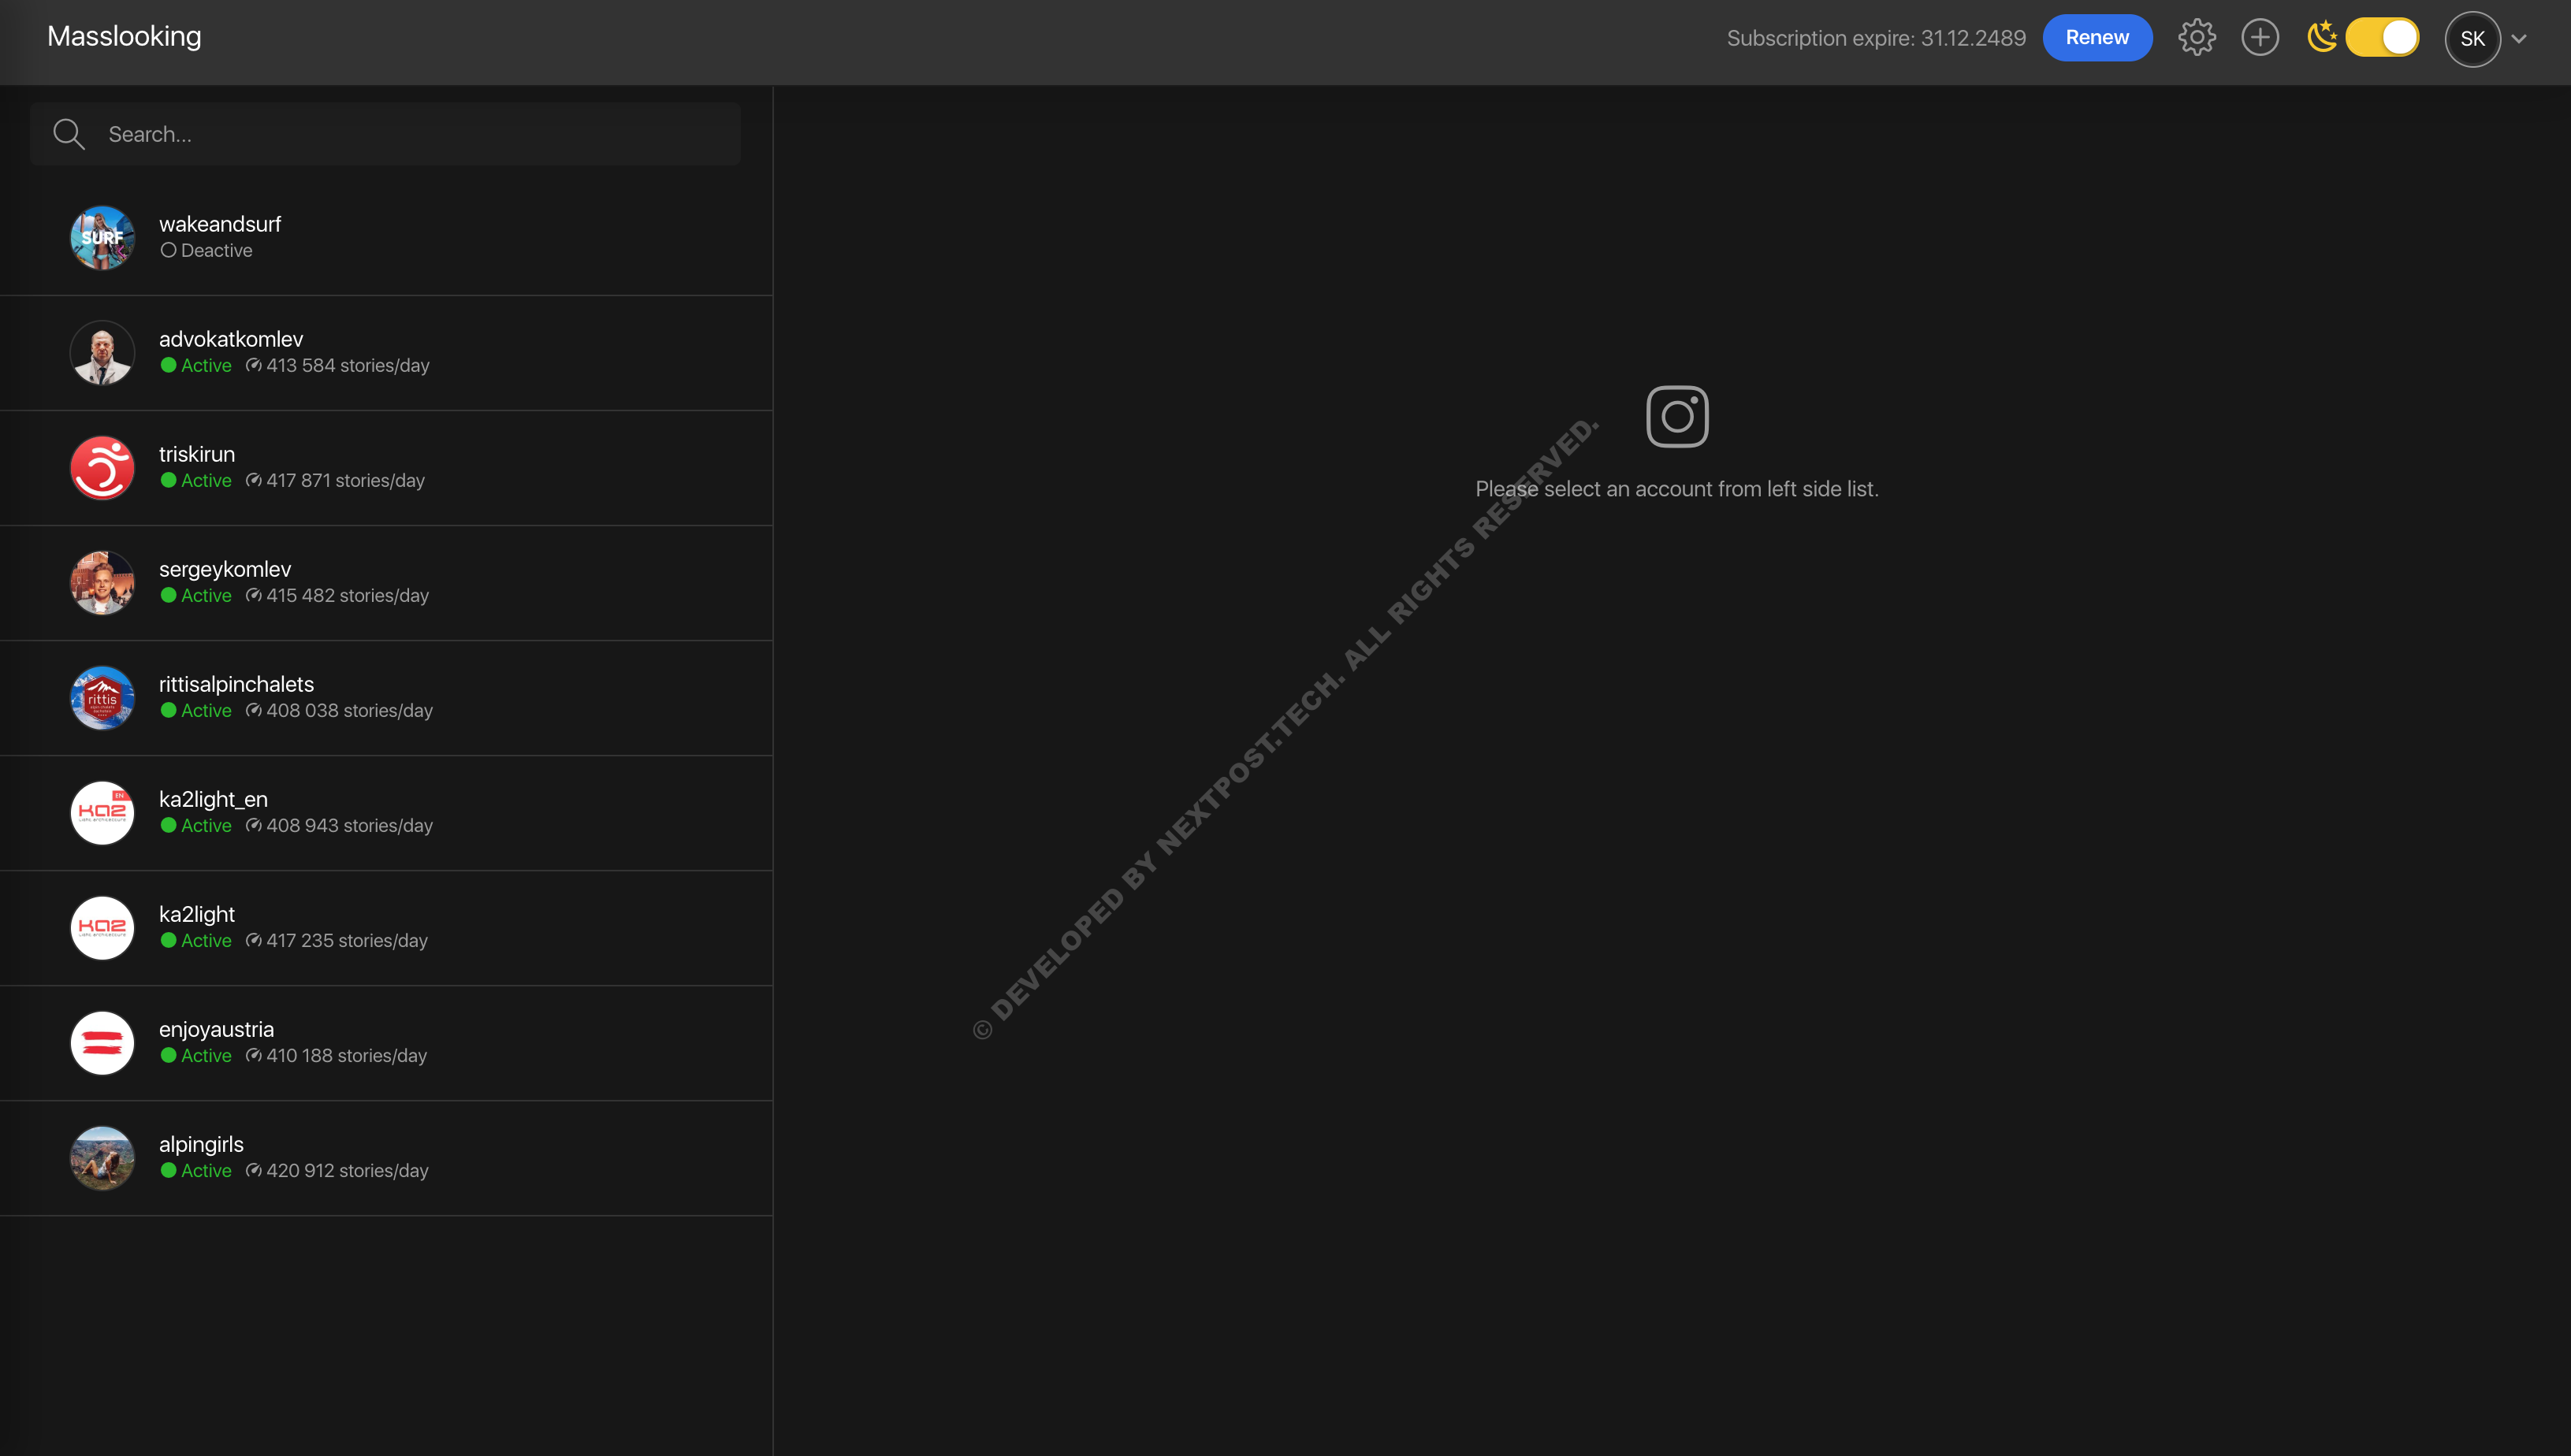Click the speed gauge on rittisalpinchalets
Image resolution: width=2571 pixels, height=1456 pixels.
[x=253, y=711]
